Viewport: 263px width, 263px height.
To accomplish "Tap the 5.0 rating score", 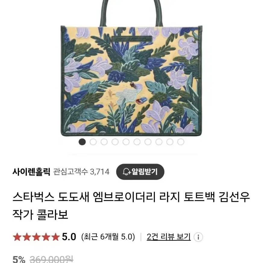I will (x=69, y=237).
